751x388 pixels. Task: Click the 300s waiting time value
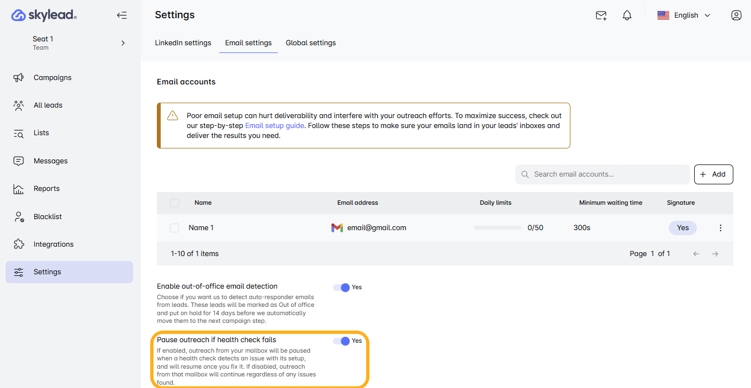coord(582,228)
